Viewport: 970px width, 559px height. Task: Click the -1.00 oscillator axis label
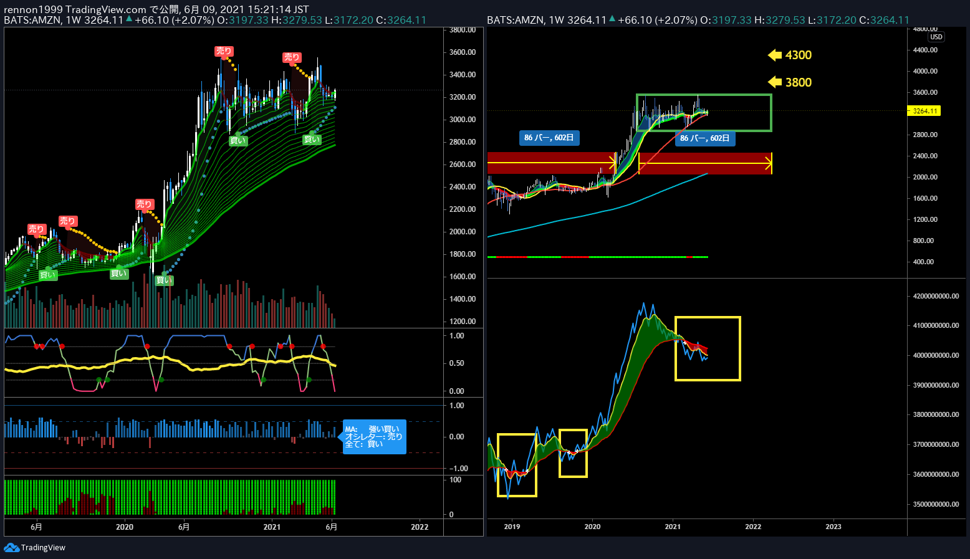[x=457, y=469]
